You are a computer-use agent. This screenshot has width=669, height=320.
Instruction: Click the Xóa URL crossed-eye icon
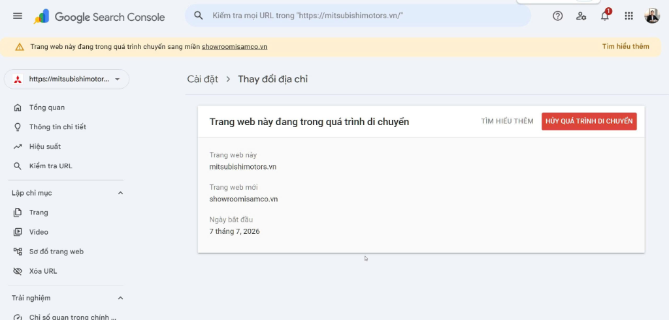pyautogui.click(x=18, y=271)
